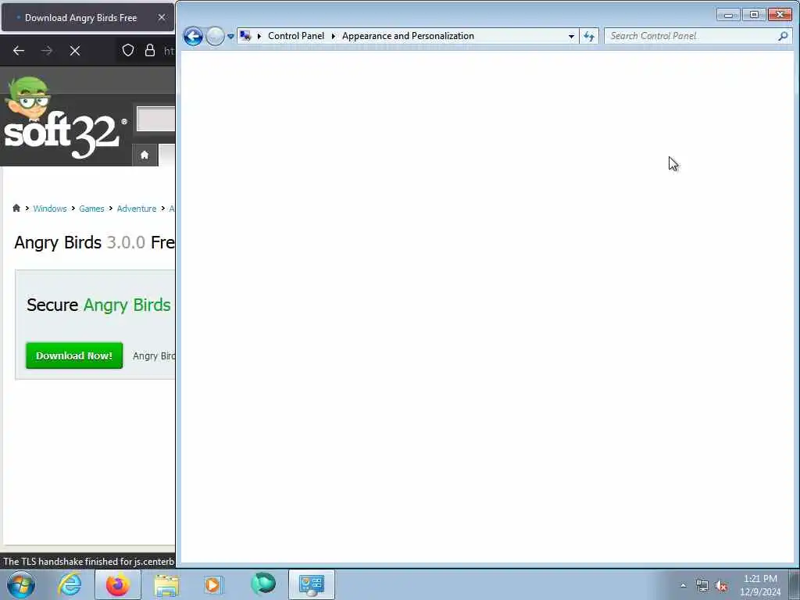Open Windows Media Player from taskbar
This screenshot has height=600, width=800.
pyautogui.click(x=212, y=584)
